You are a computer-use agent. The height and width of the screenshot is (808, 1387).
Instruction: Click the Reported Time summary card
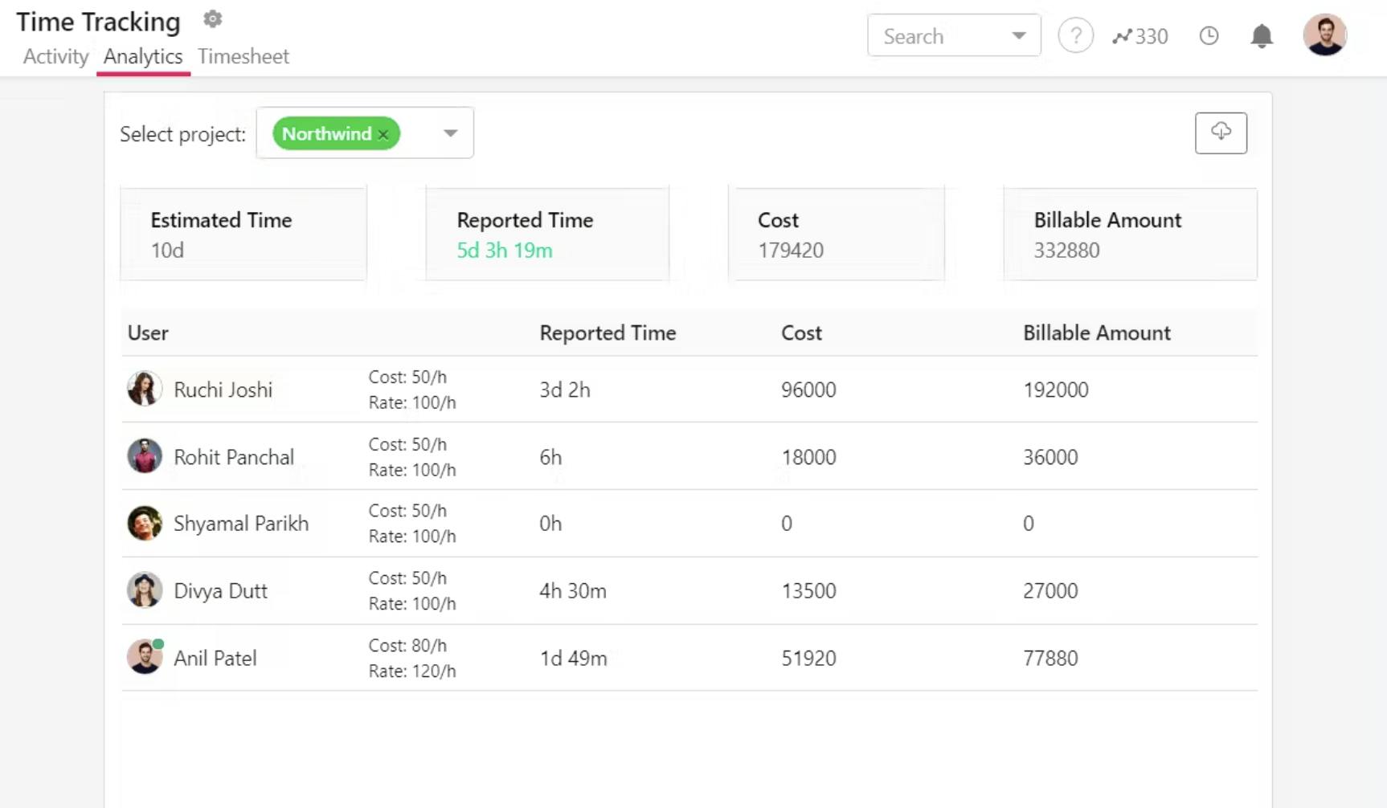546,234
